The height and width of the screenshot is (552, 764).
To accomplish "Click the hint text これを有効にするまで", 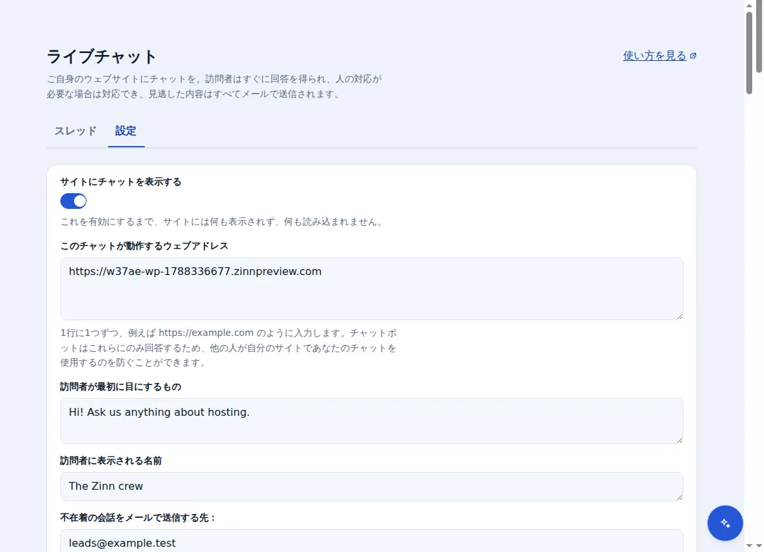I will (x=223, y=222).
